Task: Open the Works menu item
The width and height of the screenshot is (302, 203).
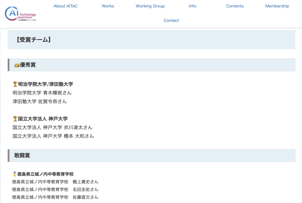Action: (108, 6)
